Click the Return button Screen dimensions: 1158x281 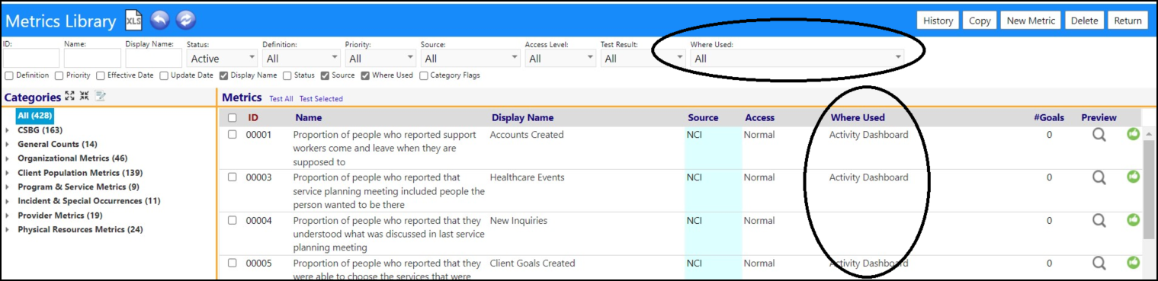pos(1128,21)
